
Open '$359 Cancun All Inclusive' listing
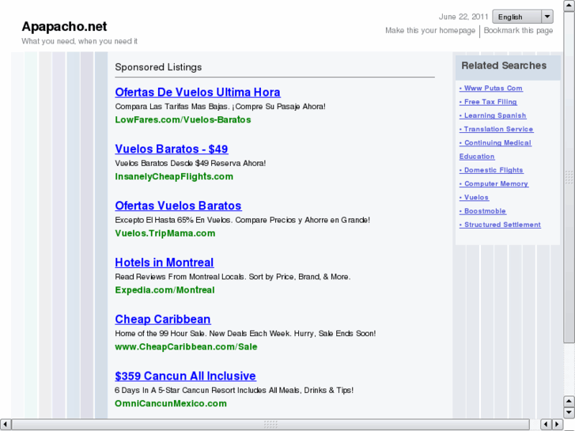185,376
